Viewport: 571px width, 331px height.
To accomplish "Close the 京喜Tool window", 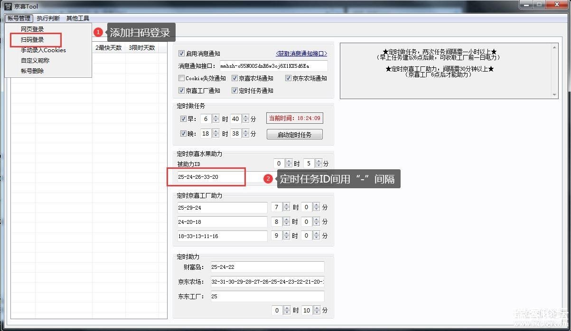I will (556, 4).
